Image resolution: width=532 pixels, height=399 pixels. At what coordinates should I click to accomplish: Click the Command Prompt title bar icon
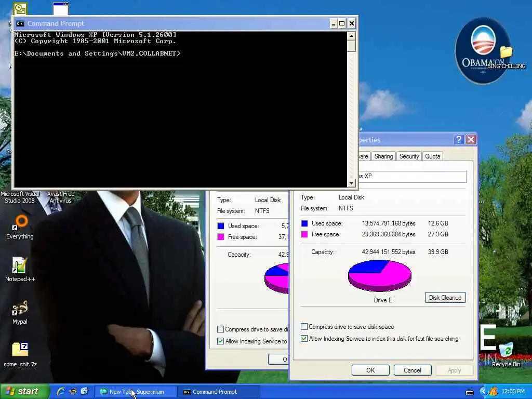(x=20, y=23)
